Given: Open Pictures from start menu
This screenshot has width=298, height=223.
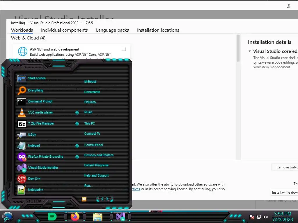Looking at the screenshot, I should [x=90, y=102].
